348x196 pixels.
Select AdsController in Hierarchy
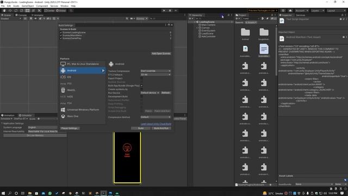click(208, 36)
